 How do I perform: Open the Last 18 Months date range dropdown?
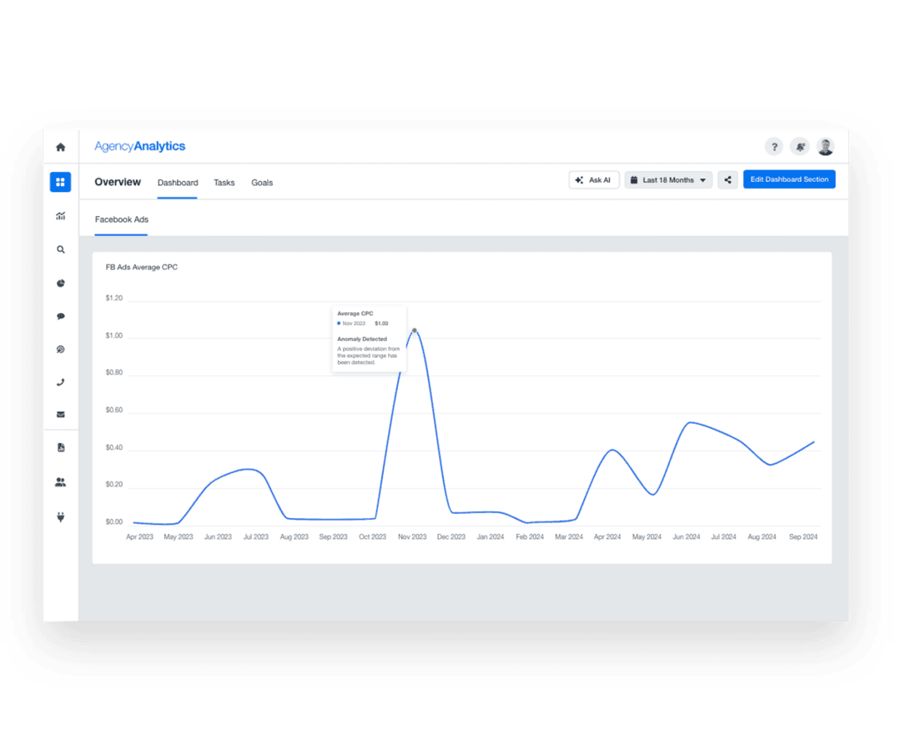667,179
